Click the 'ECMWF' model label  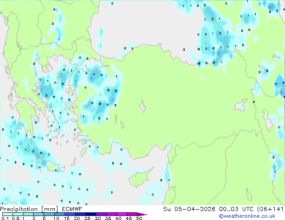72,209
